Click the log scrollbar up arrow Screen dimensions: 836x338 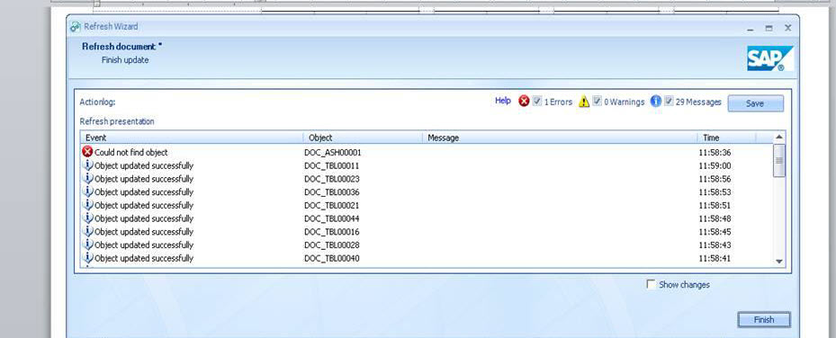(x=779, y=138)
